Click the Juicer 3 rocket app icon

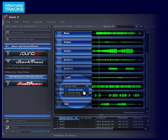tap(6, 17)
